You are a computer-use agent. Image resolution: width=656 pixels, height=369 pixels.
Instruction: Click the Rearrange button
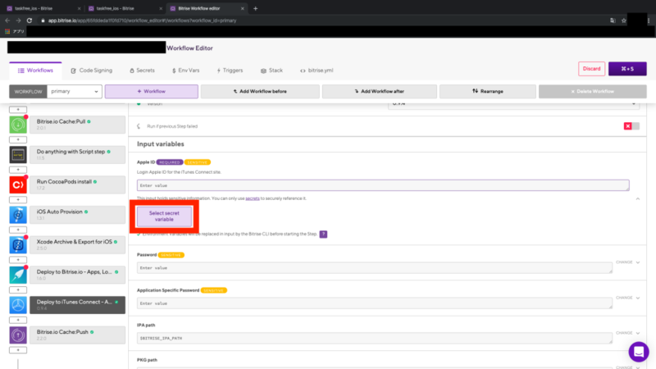[x=488, y=91]
